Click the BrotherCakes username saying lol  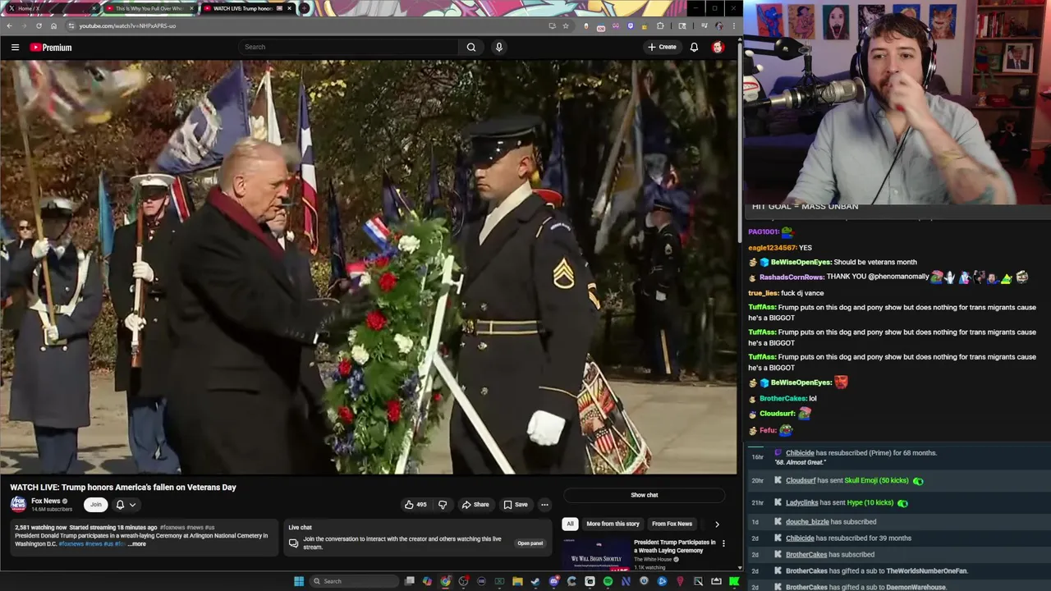click(783, 398)
